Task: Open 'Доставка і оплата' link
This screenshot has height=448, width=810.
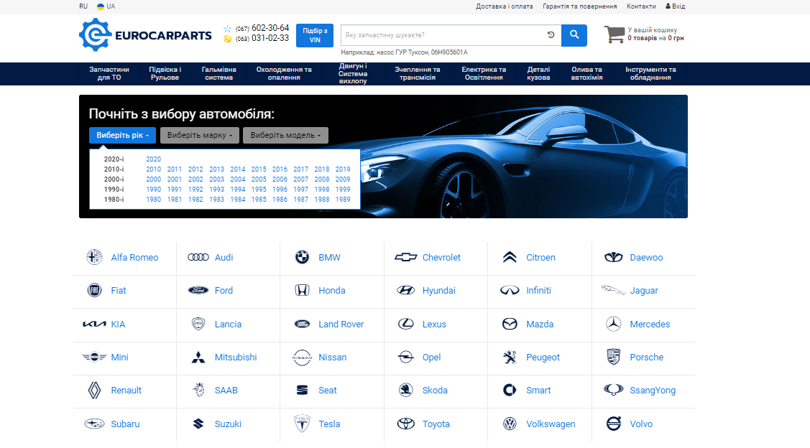Action: coord(505,6)
